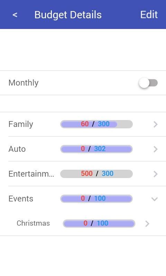Select the Family category label
The image size is (166, 276).
pos(21,125)
